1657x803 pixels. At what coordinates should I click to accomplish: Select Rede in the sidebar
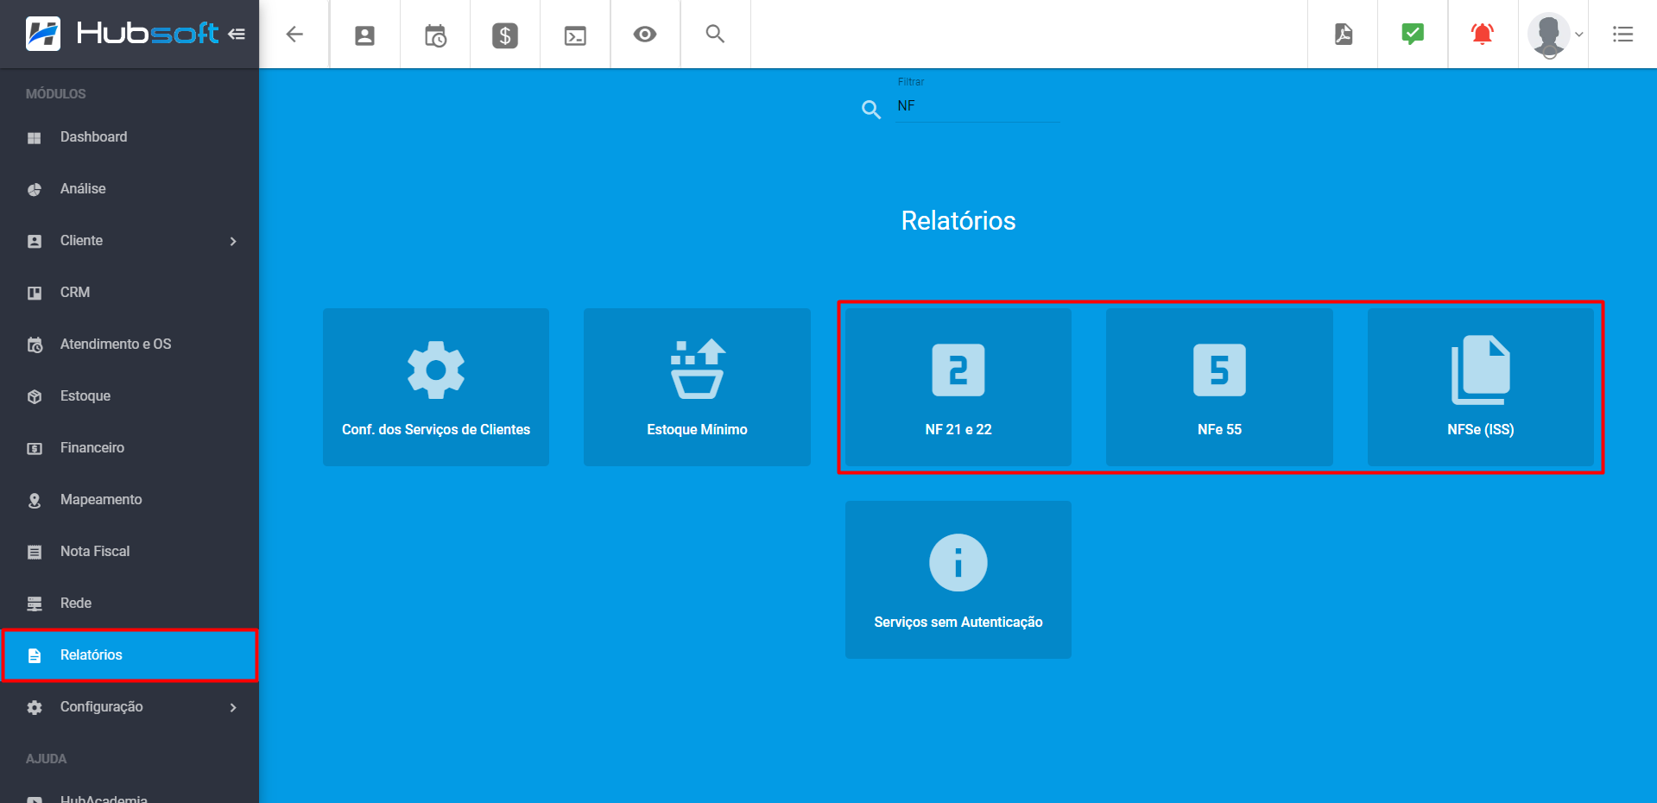(x=130, y=604)
